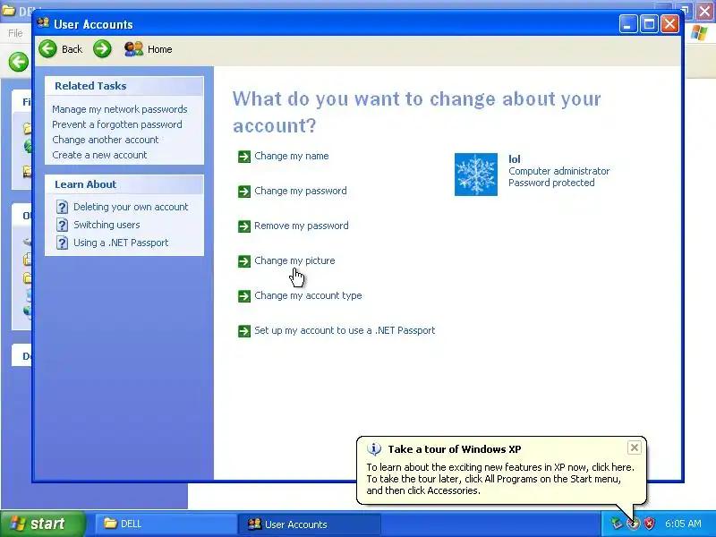This screenshot has height=537, width=716.
Task: Select Change another account
Action: (106, 140)
